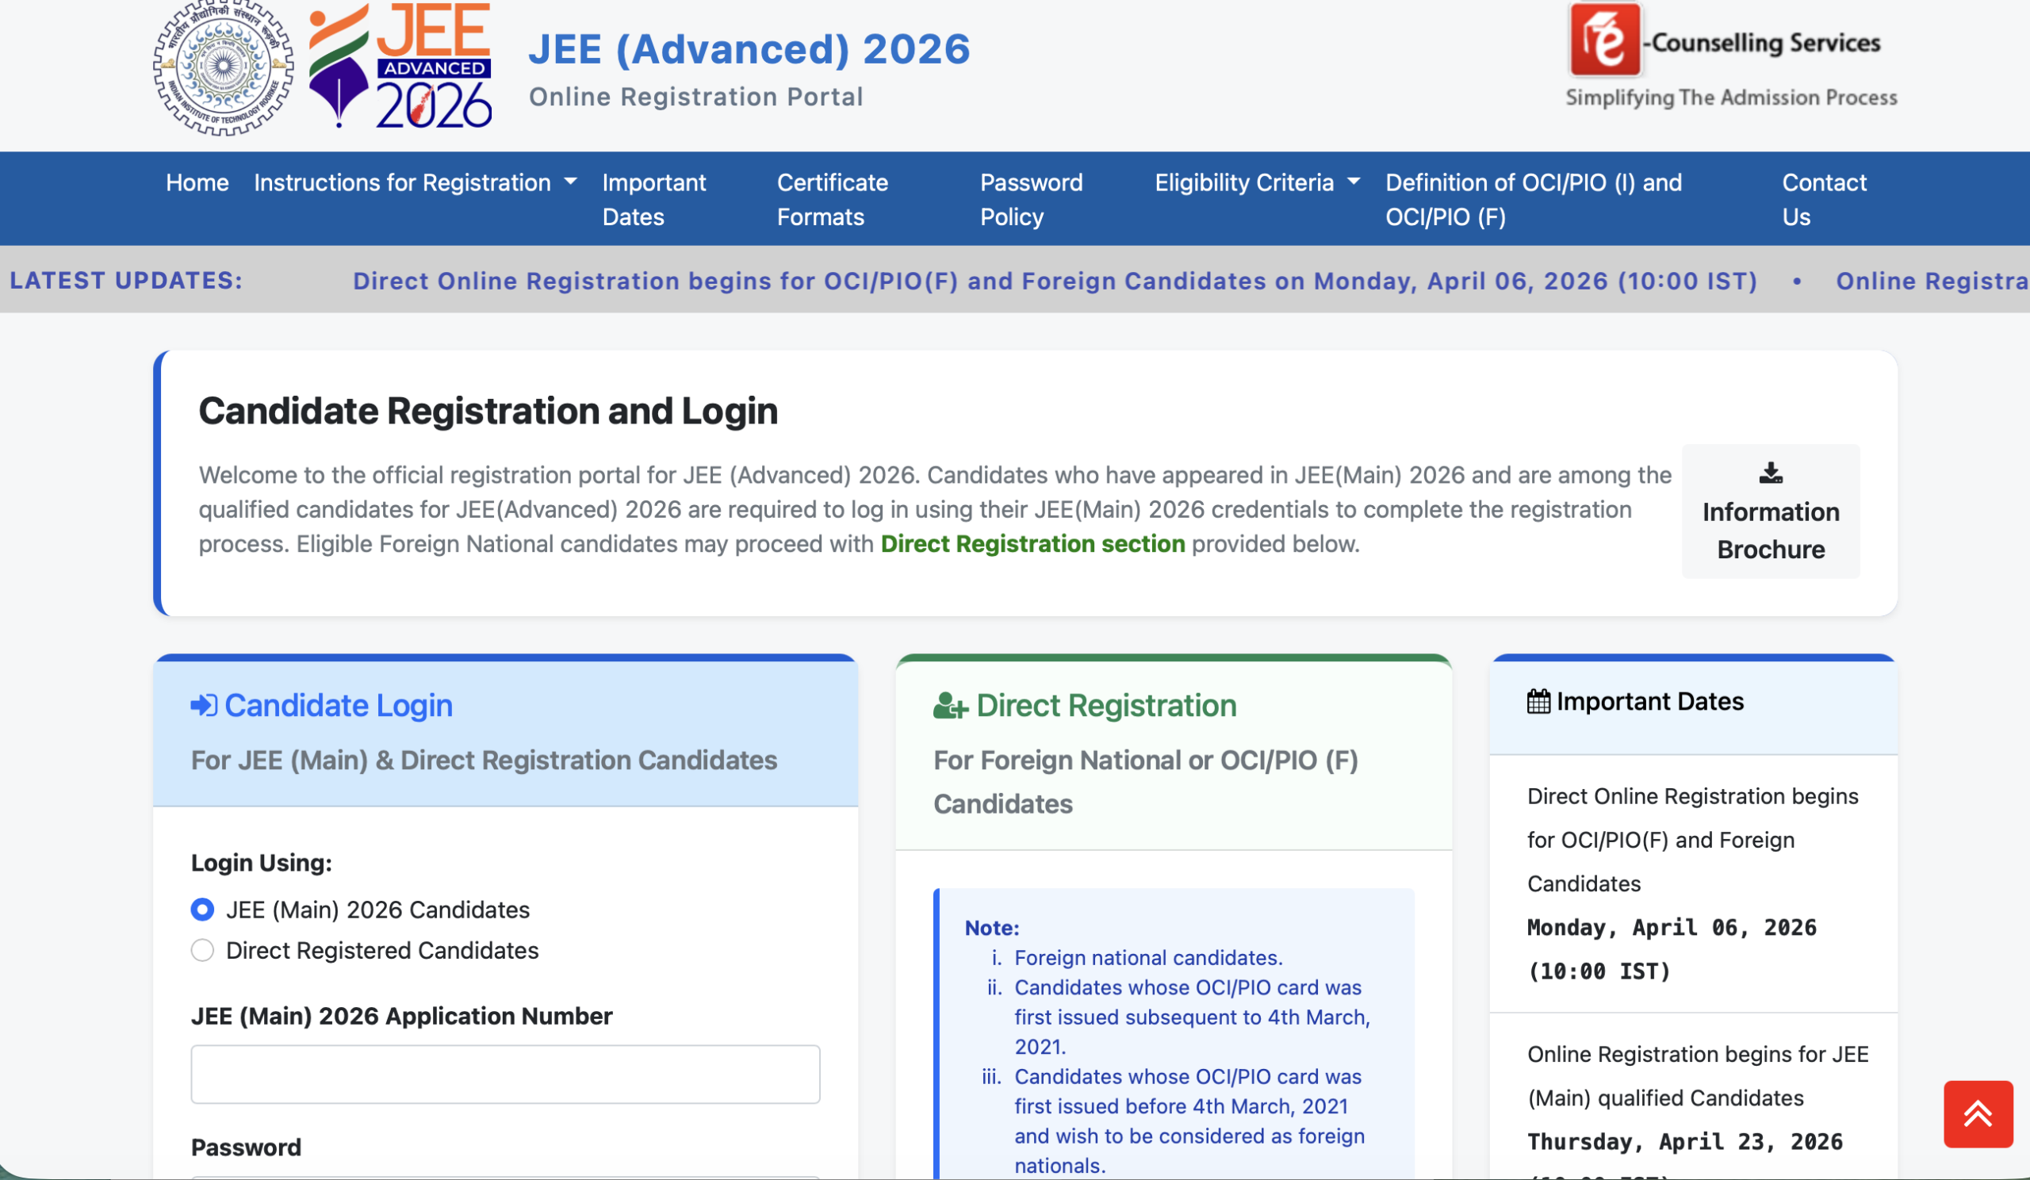This screenshot has height=1180, width=2030.
Task: Click the Information Brochure download icon
Action: 1771,473
